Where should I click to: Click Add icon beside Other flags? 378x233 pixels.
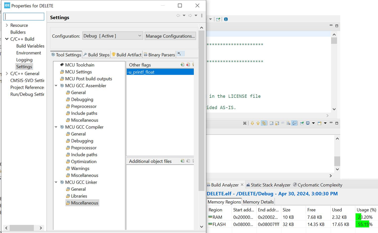click(182, 65)
